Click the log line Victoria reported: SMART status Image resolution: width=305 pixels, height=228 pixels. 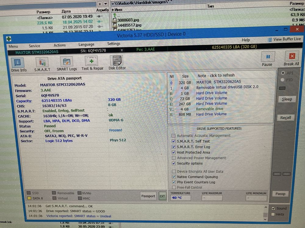(x=79, y=216)
